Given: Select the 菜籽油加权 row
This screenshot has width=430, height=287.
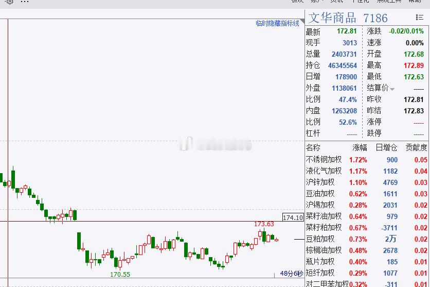Looking at the screenshot, I should coord(367,216).
